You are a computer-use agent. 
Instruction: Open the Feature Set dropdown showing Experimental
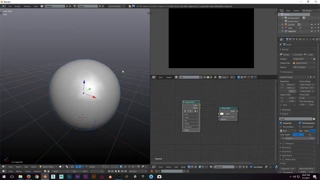(x=304, y=63)
